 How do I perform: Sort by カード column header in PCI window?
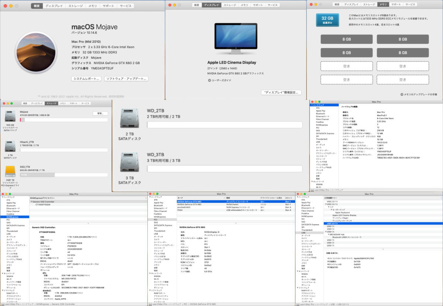pyautogui.click(x=201, y=198)
